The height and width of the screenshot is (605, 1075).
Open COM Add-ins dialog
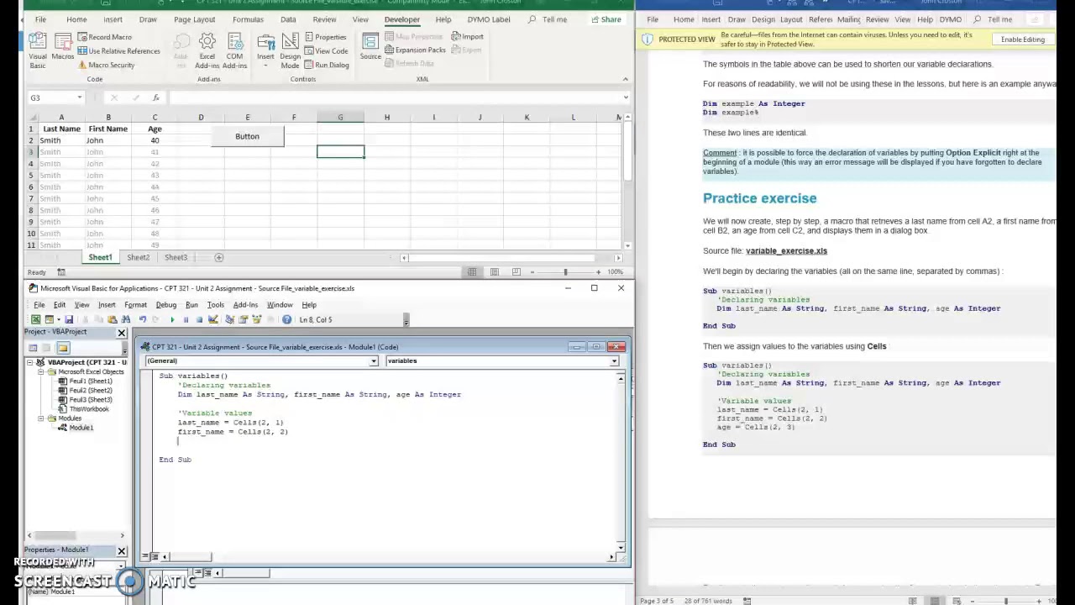[x=234, y=50]
